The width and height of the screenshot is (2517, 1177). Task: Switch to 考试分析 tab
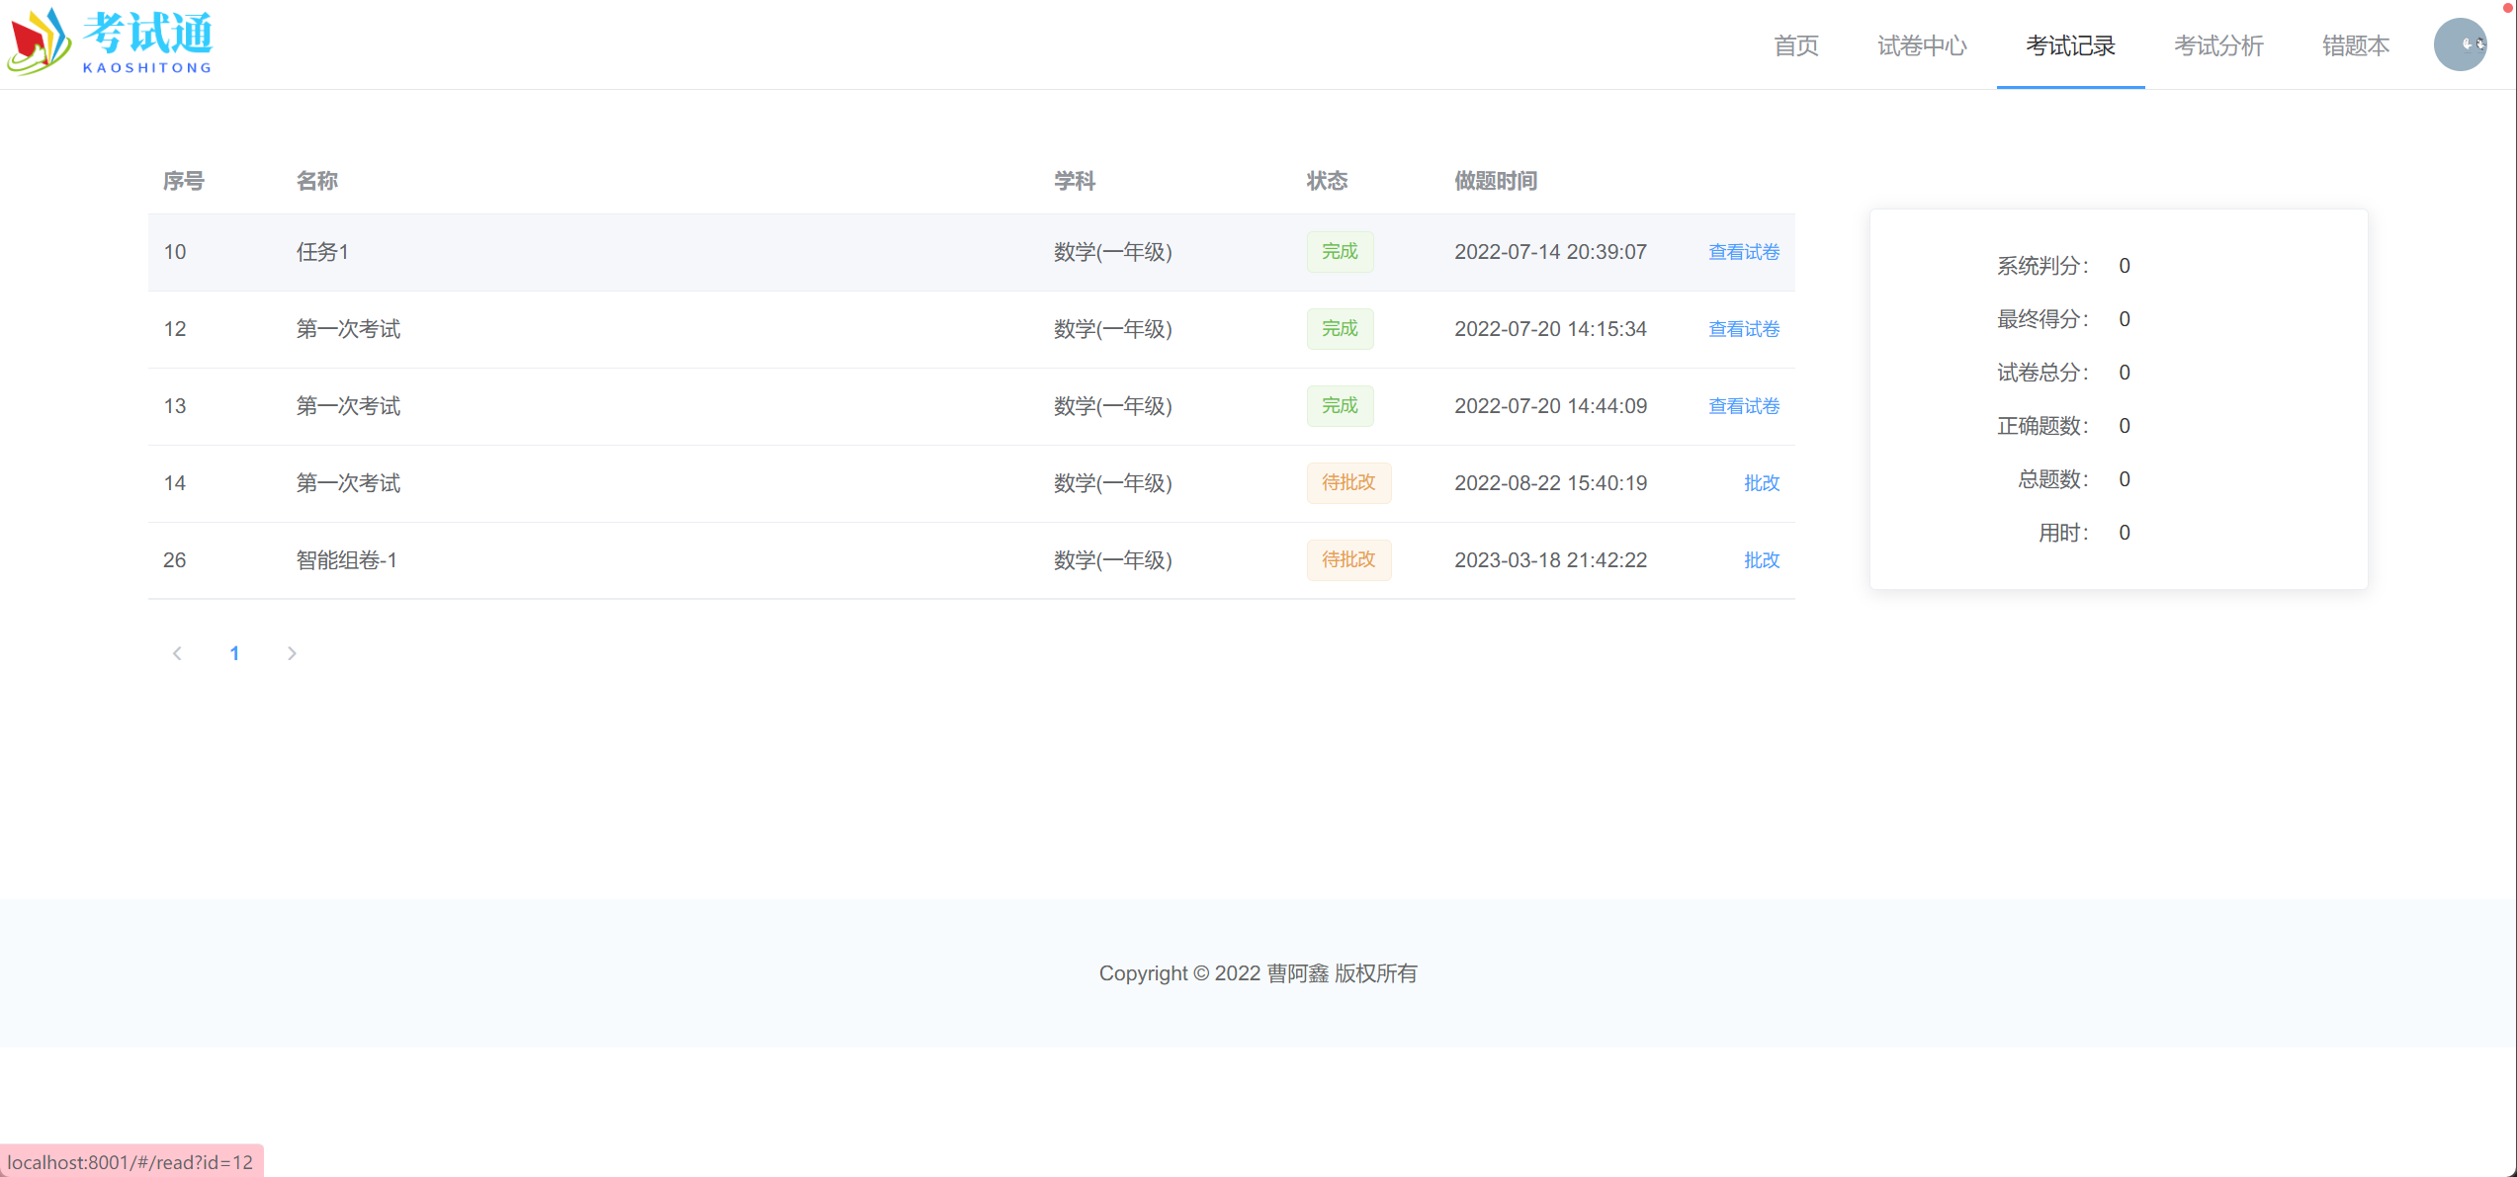click(x=2217, y=45)
